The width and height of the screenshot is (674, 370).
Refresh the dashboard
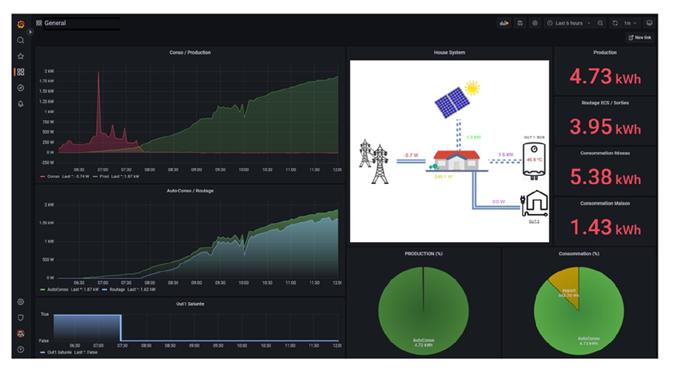pos(616,23)
